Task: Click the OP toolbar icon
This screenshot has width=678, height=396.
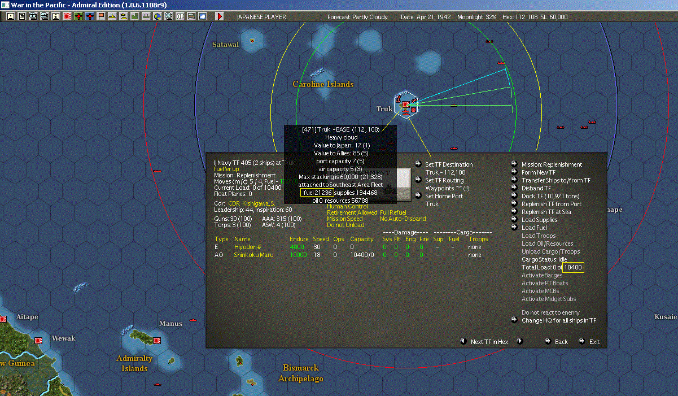Action: 180,16
